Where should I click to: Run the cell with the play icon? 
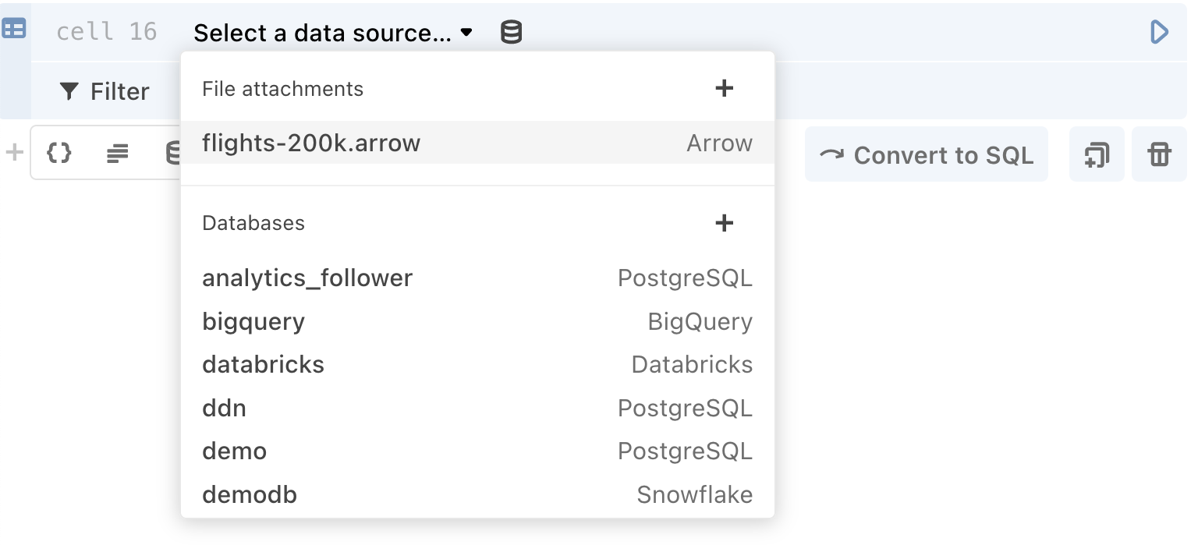(1160, 32)
